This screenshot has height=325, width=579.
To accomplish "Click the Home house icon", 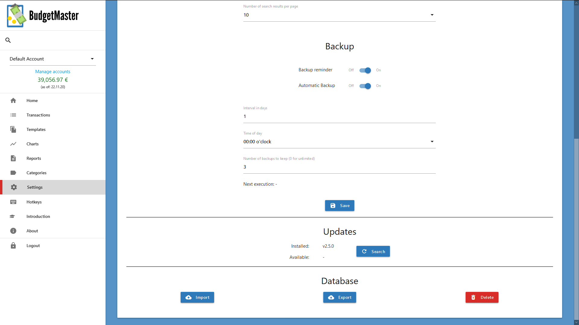I will [13, 101].
